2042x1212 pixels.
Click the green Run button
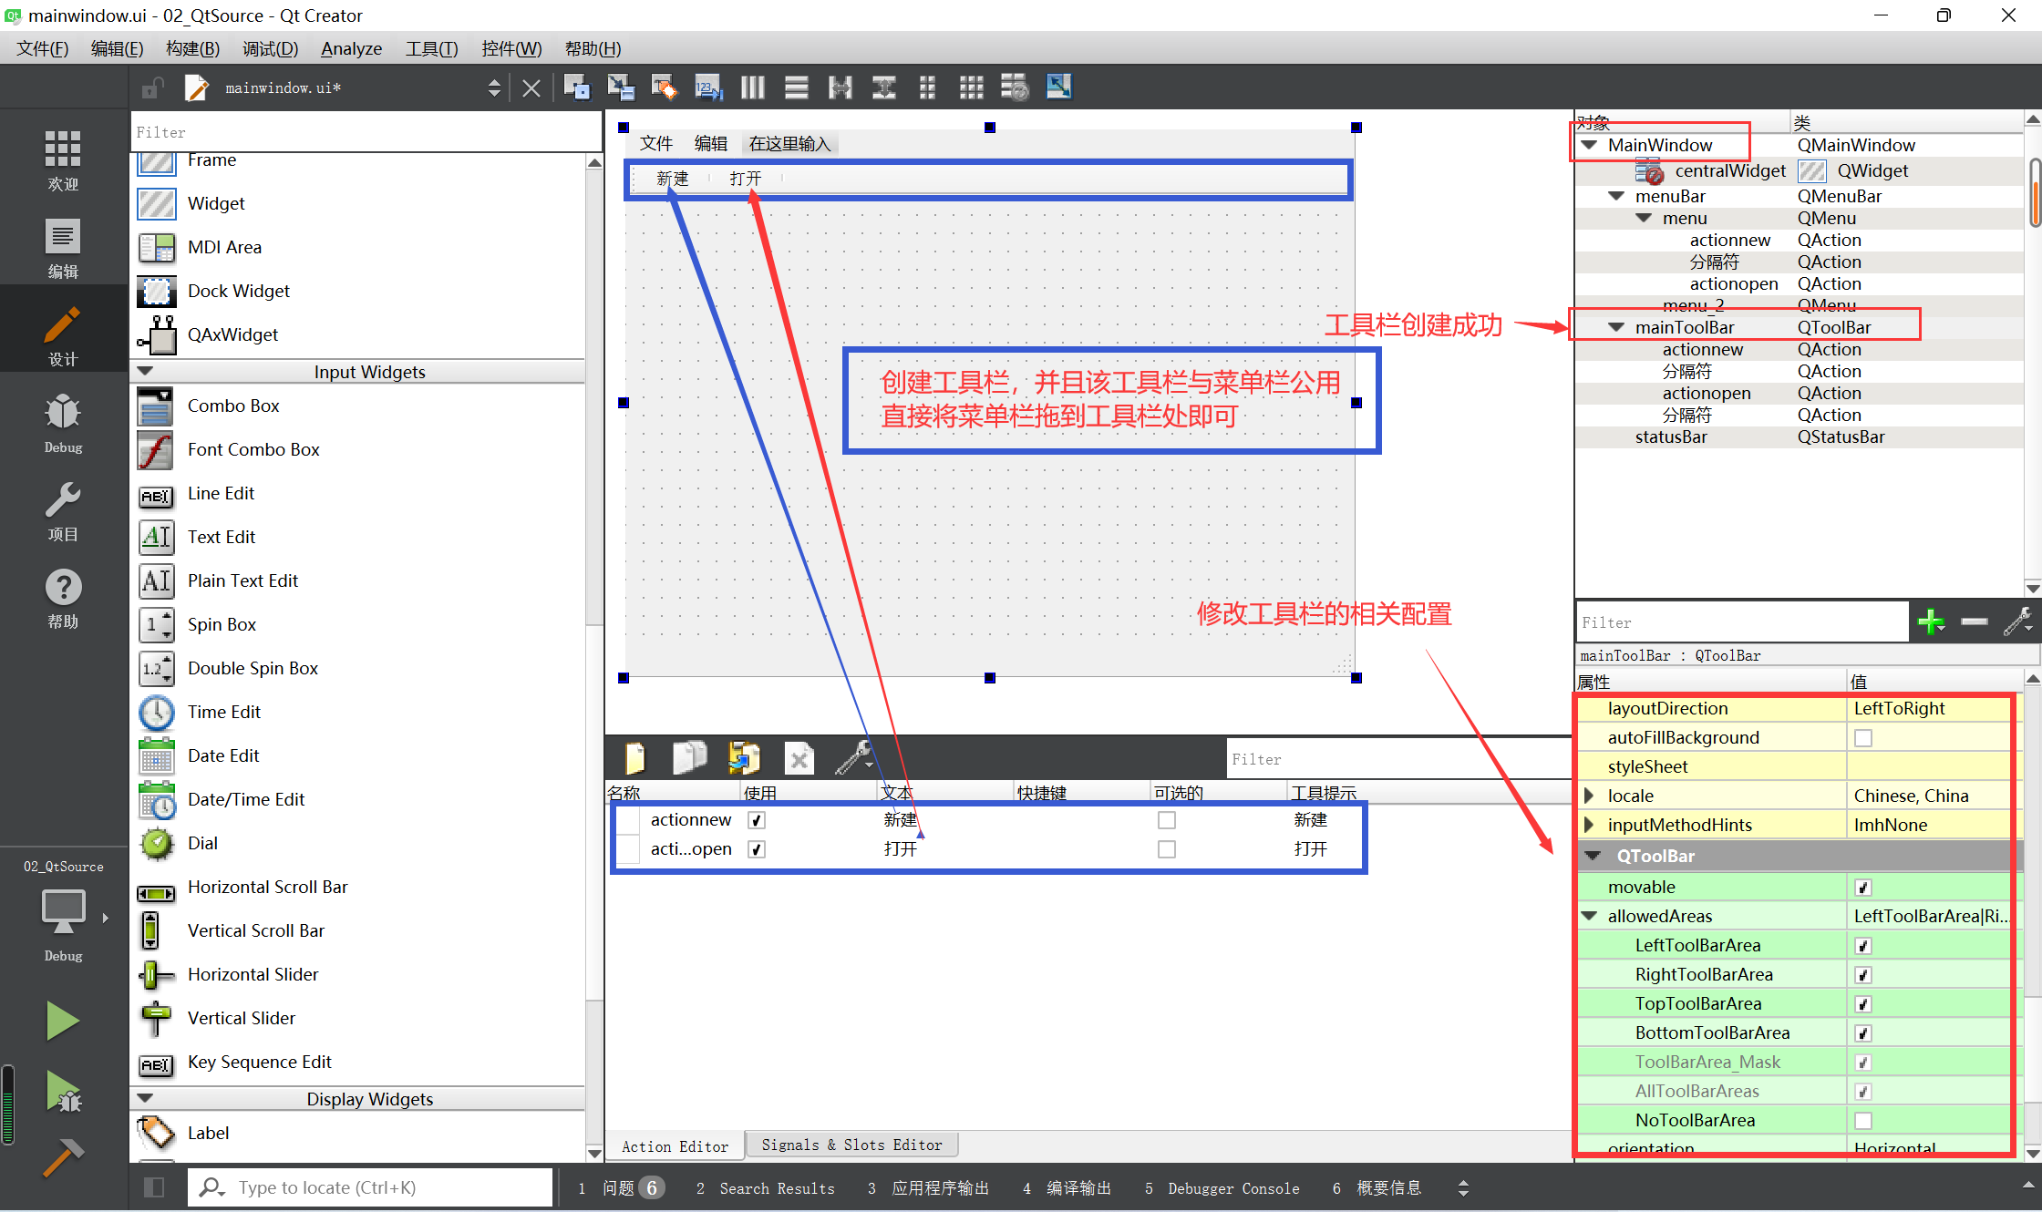coord(62,1020)
